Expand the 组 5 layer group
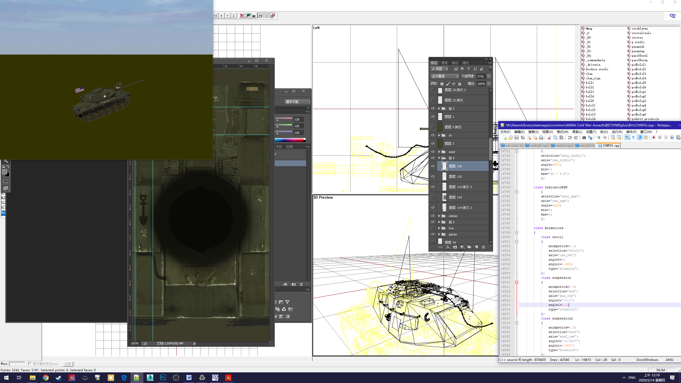The width and height of the screenshot is (681, 383). click(439, 222)
